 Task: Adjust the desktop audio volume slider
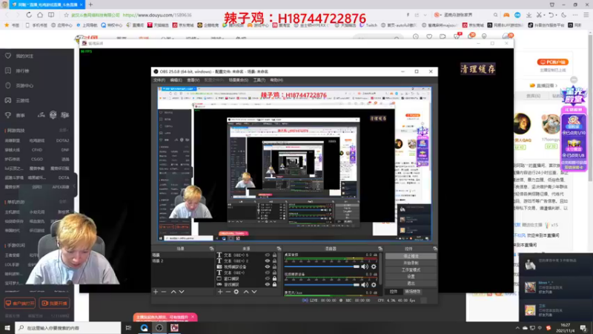tap(322, 266)
